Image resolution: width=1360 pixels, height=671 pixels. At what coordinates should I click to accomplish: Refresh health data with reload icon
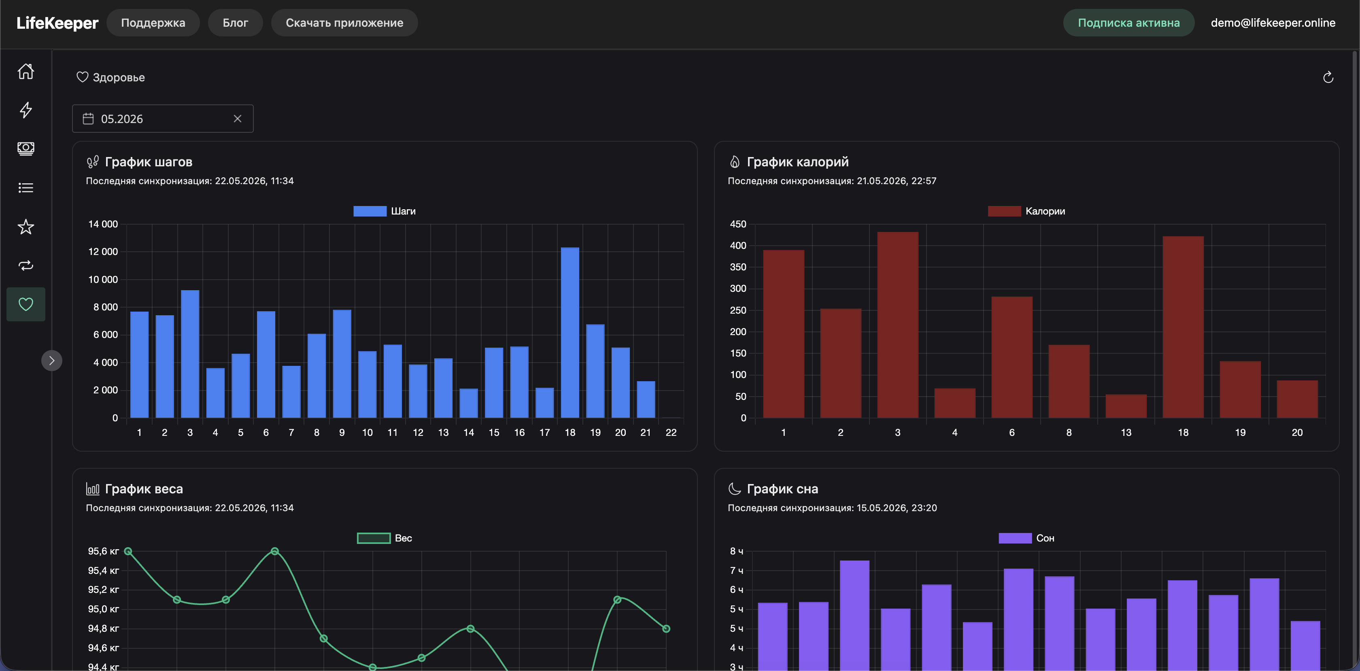[x=1328, y=78]
